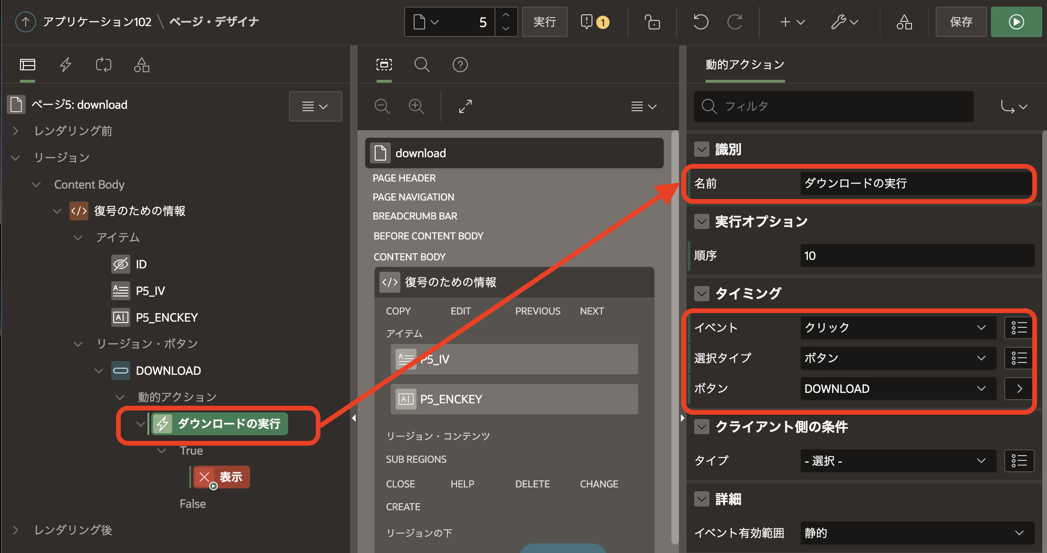Open the layout pane hamburger menu
1047x553 pixels.
644,106
